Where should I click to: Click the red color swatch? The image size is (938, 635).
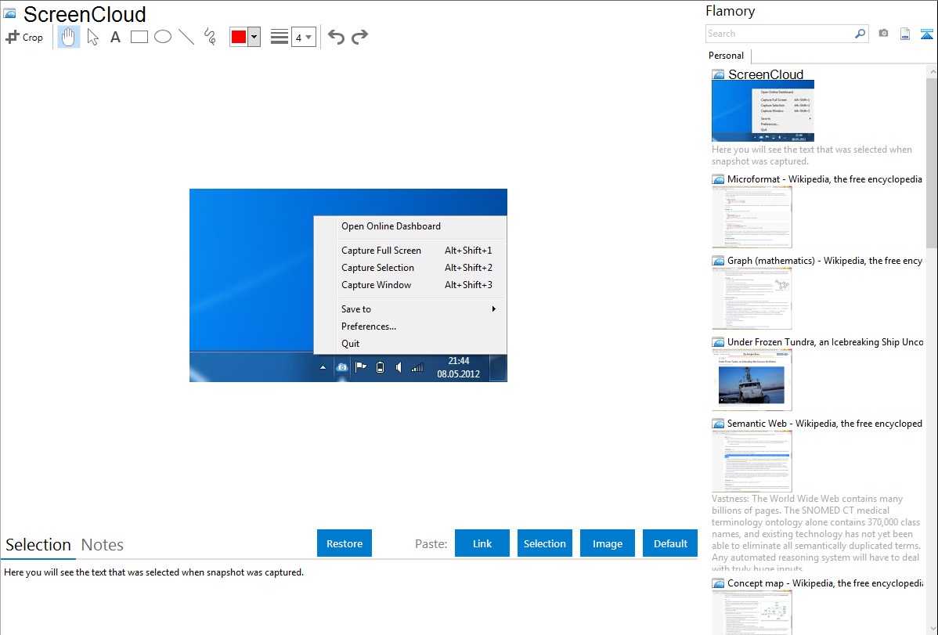pos(239,37)
